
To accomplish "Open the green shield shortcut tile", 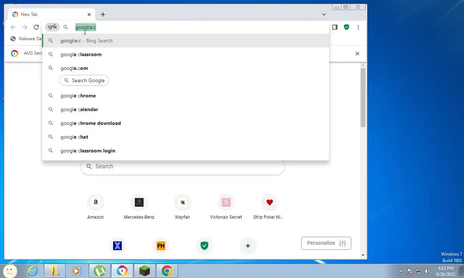I will (x=204, y=246).
